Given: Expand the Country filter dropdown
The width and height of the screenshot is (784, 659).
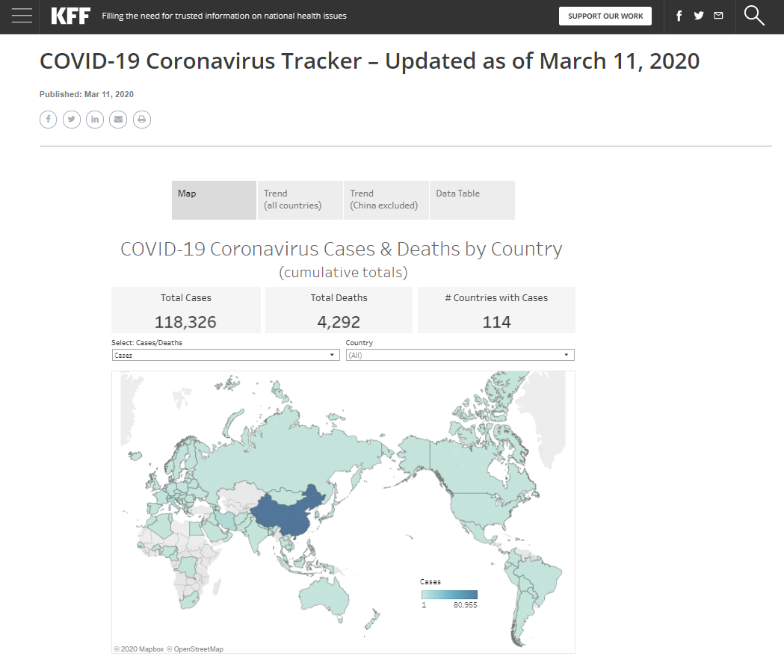Looking at the screenshot, I should coord(460,356).
